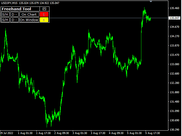Viewport: 182px width, 136px height.
Task: Toggle S/H in the On Chart row
Action: (5, 14)
